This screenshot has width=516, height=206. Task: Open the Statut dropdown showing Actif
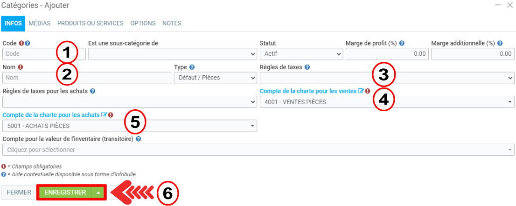coord(301,54)
